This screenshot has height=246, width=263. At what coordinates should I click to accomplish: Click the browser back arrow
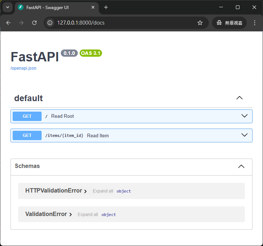click(8, 23)
